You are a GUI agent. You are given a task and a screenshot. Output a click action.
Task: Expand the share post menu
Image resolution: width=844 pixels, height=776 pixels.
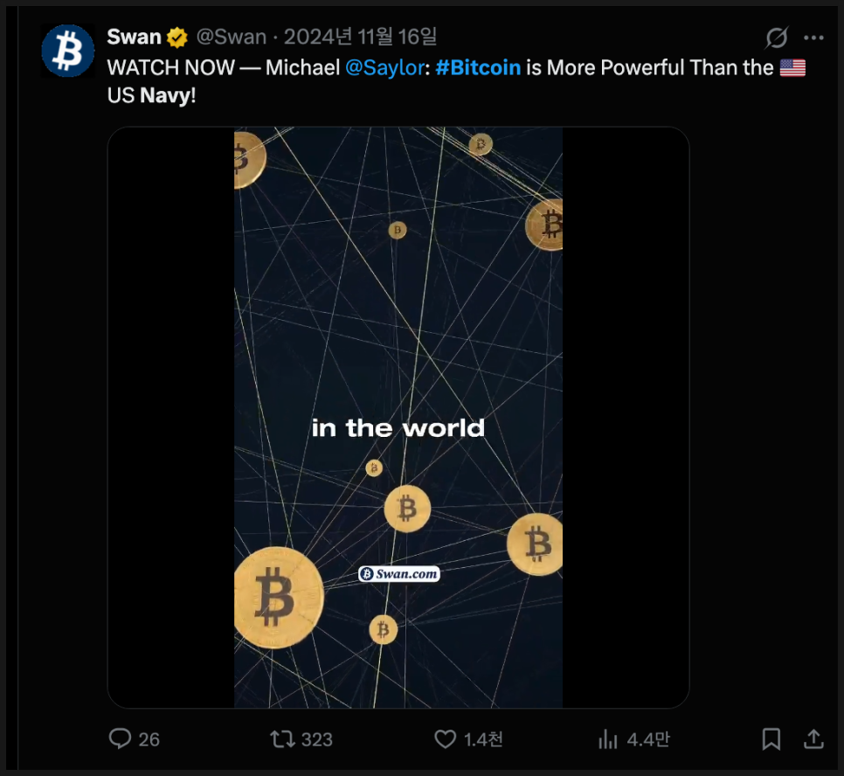813,739
